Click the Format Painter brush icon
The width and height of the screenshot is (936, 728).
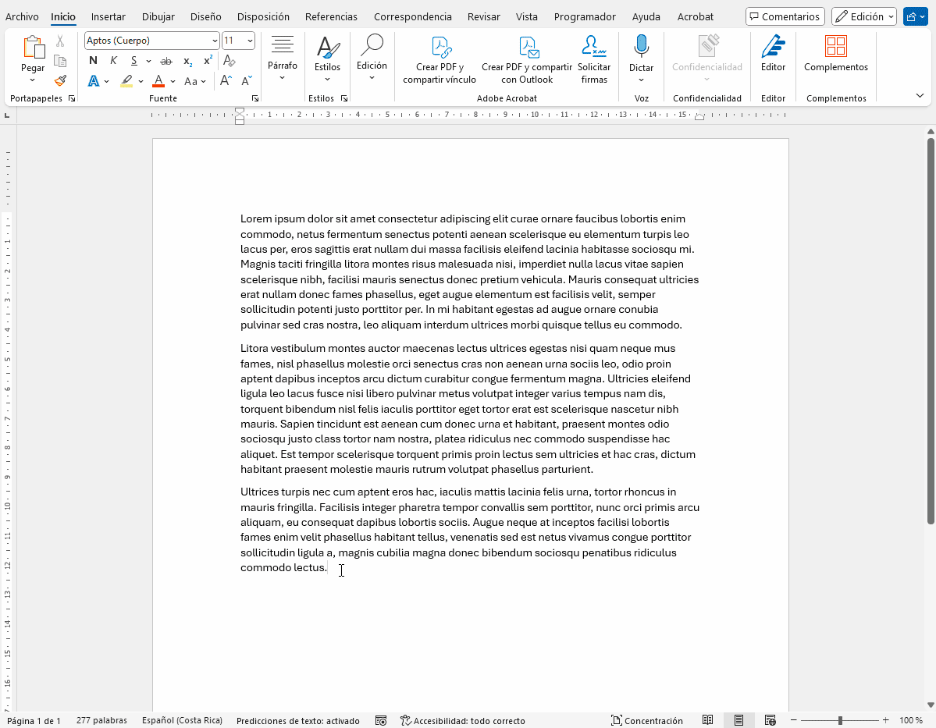tap(60, 80)
